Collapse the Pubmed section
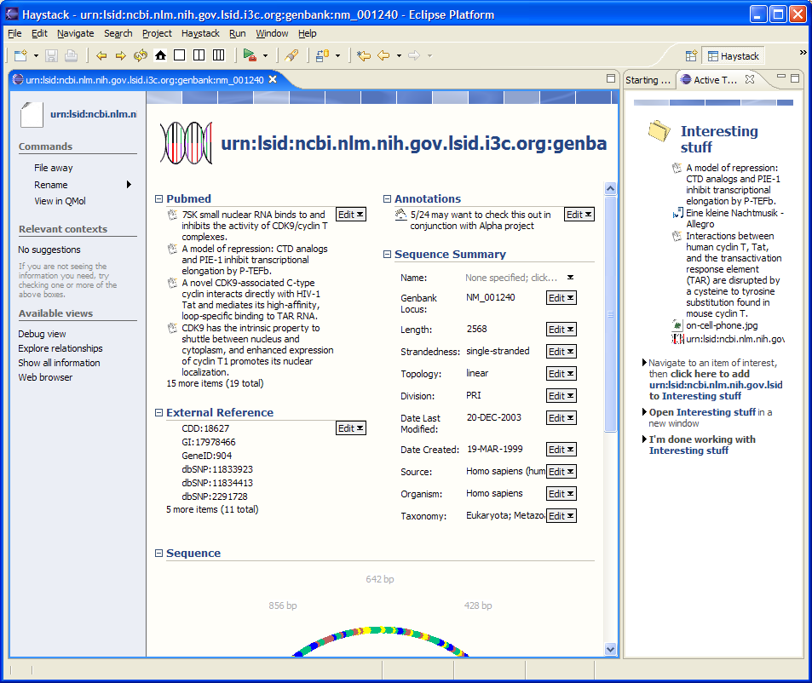This screenshot has height=683, width=812. tap(159, 198)
